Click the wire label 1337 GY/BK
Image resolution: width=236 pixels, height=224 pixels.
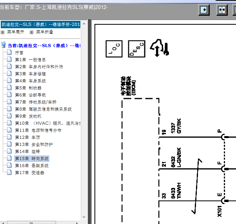coord(176,126)
